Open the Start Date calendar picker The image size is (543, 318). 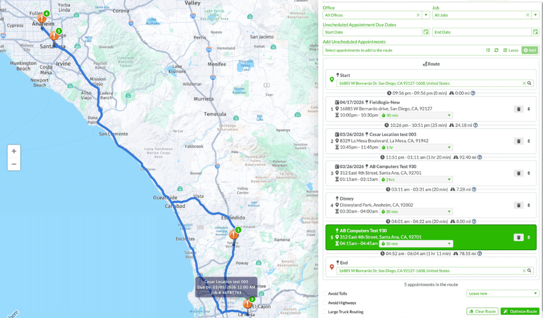pyautogui.click(x=426, y=32)
